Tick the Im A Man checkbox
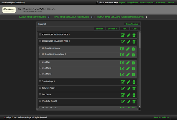 click(40, 62)
